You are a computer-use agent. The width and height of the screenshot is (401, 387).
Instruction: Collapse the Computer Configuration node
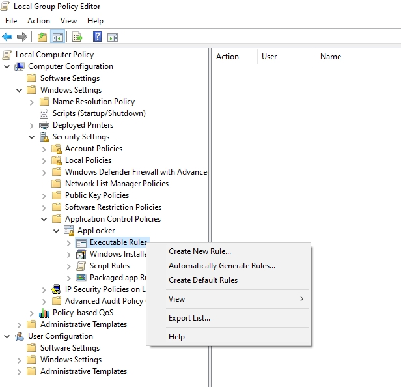tap(7, 66)
